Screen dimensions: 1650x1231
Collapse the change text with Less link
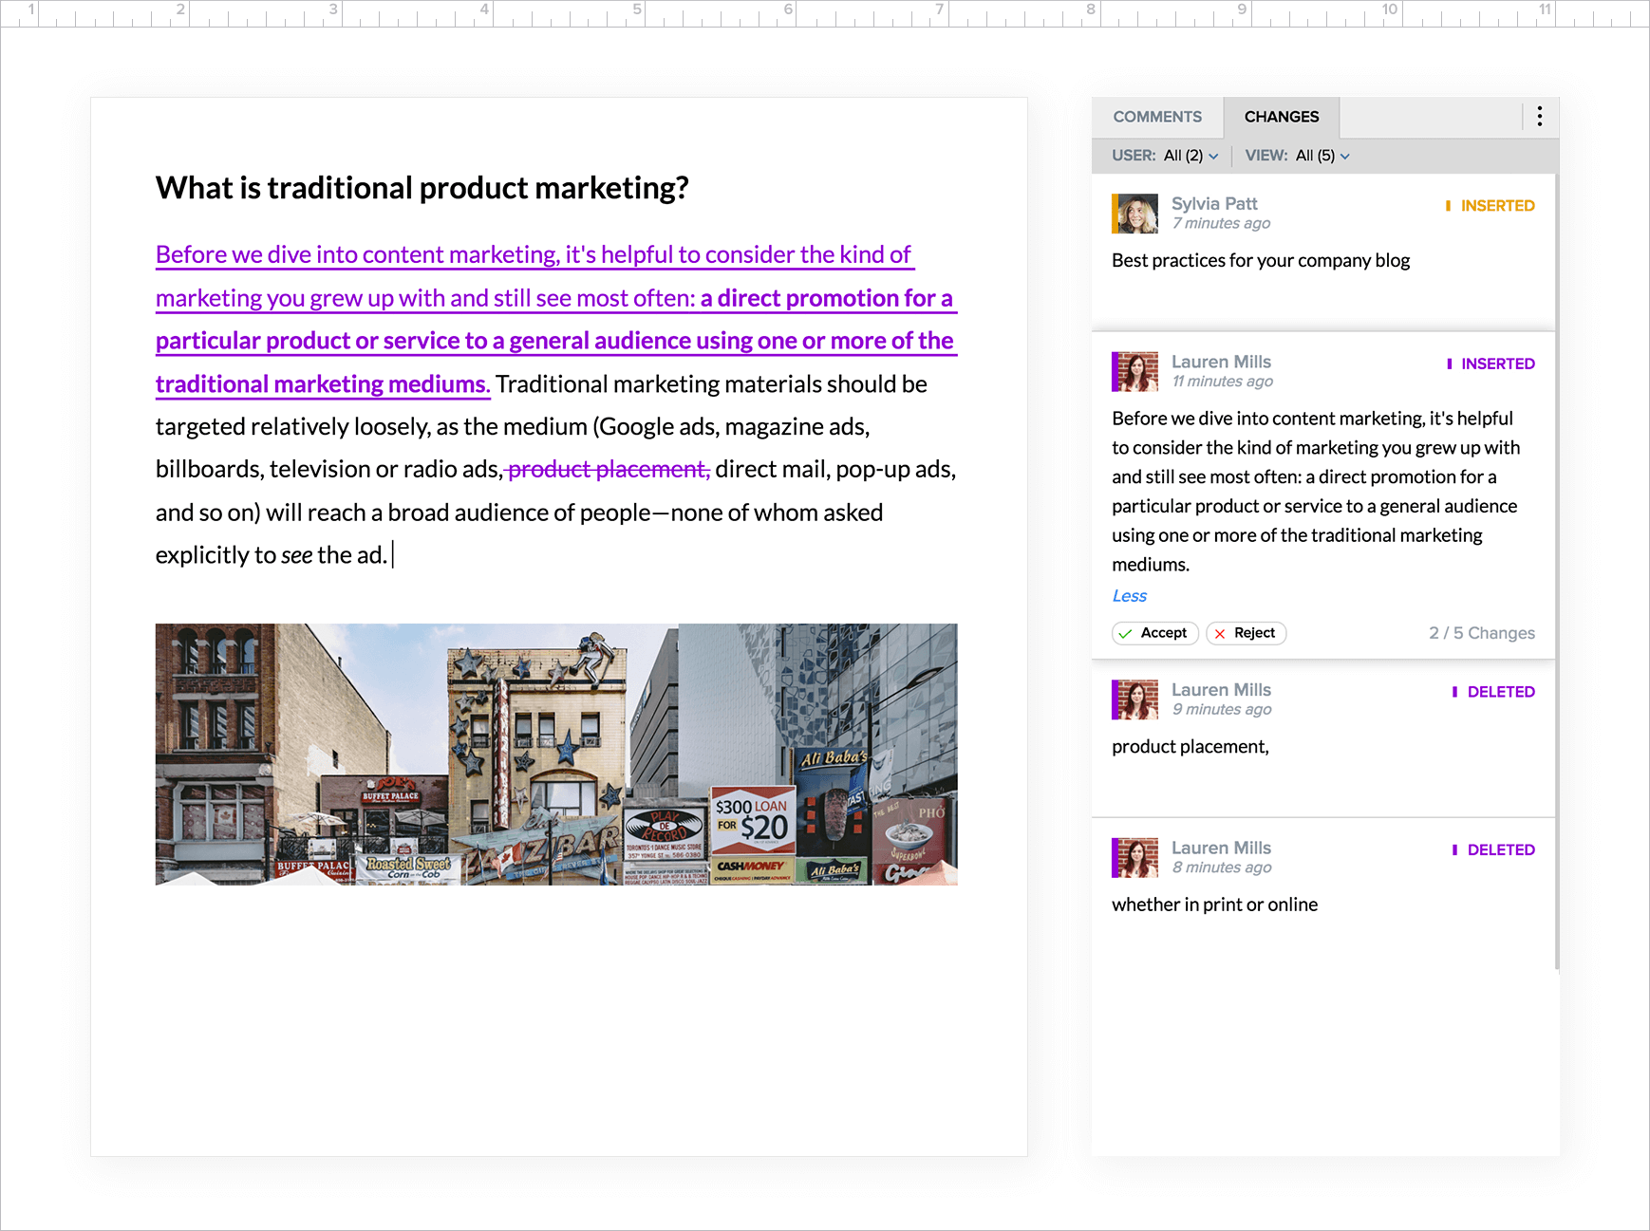pyautogui.click(x=1130, y=596)
